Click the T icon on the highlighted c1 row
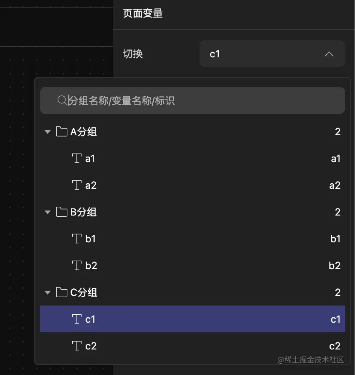Image resolution: width=355 pixels, height=375 pixels. (x=76, y=319)
